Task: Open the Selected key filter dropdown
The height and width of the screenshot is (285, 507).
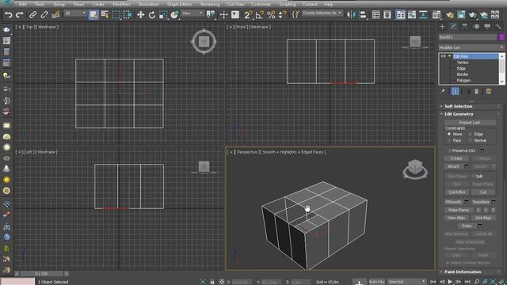Action: point(406,282)
